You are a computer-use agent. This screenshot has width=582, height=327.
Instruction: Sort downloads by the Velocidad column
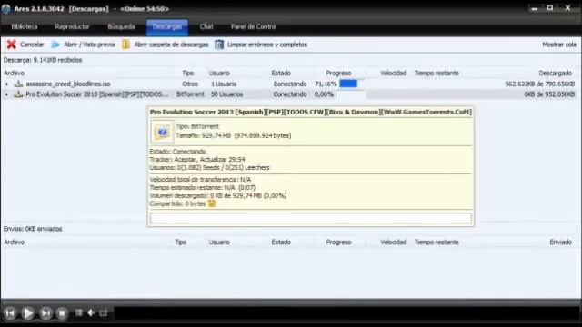click(394, 74)
